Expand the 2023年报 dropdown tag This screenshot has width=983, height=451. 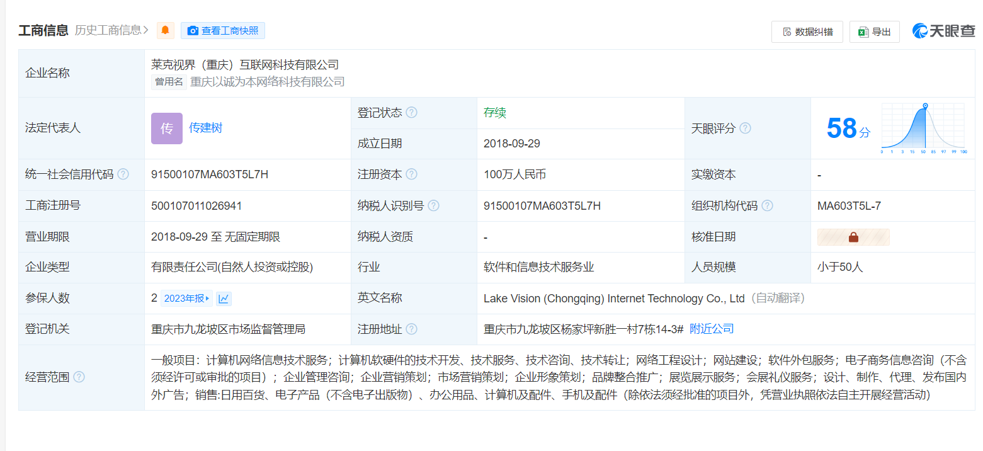click(x=186, y=299)
